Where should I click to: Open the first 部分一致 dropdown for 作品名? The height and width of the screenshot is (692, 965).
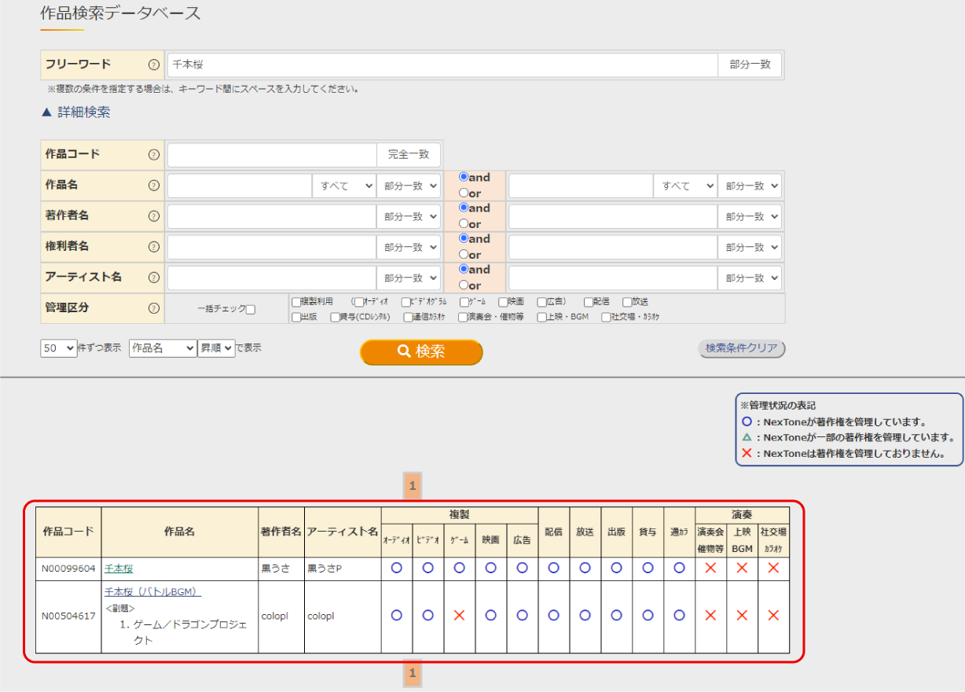(409, 186)
